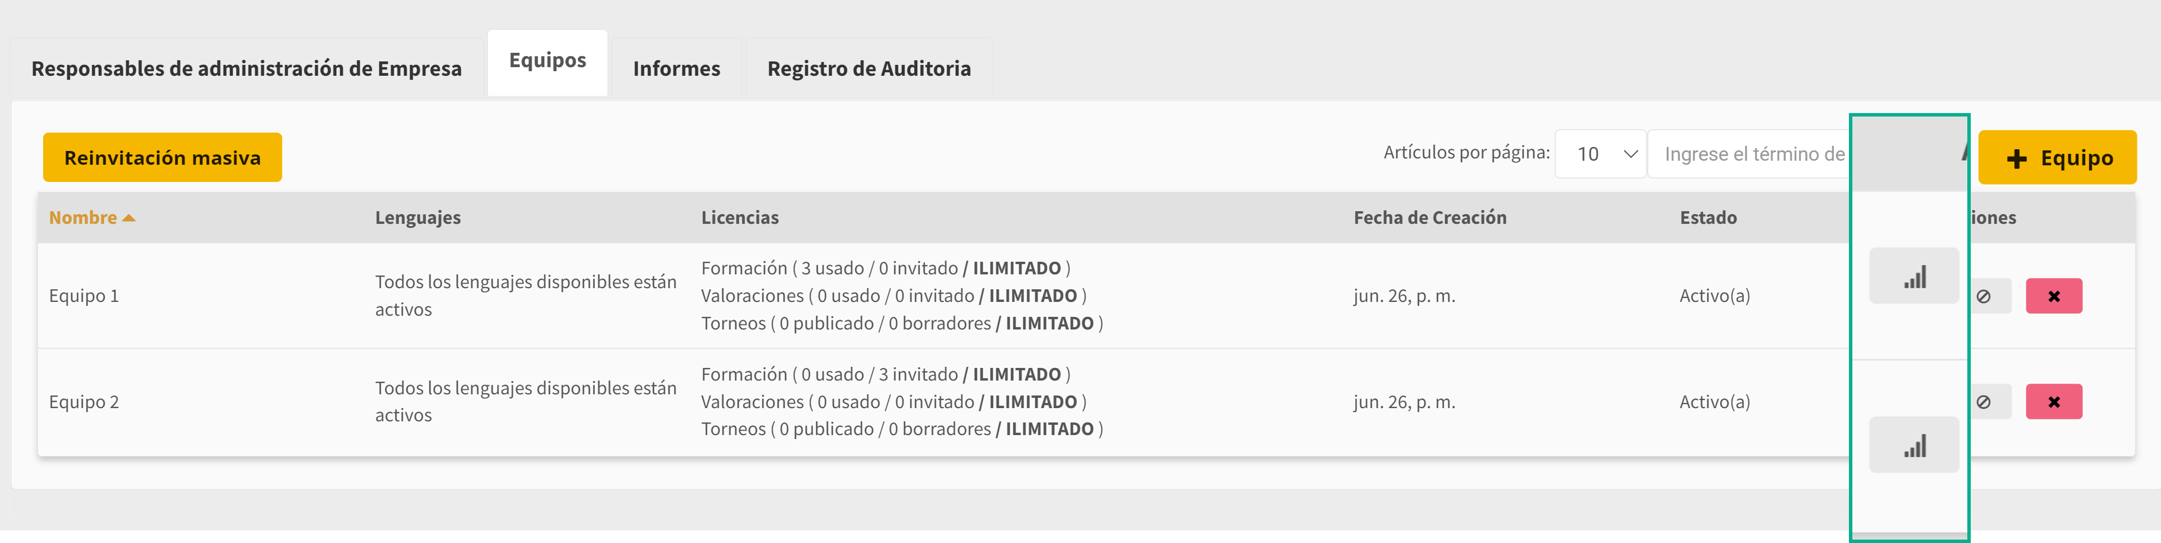
Task: Delete Equipo 2 with the red X
Action: coord(2054,402)
